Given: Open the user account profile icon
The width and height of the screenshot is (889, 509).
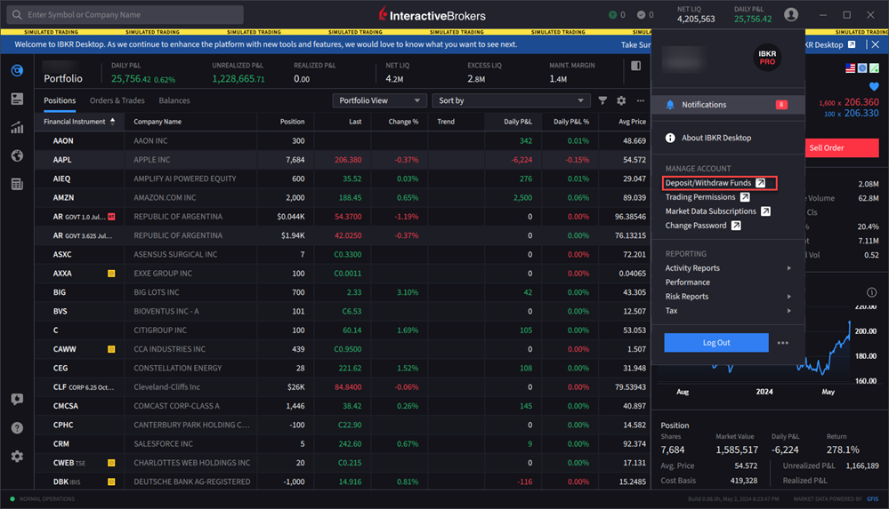Looking at the screenshot, I should [x=791, y=15].
